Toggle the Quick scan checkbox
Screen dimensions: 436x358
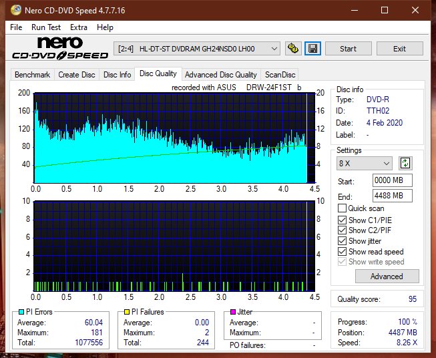342,208
